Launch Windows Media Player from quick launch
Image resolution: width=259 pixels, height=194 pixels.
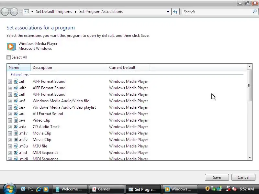(x=46, y=189)
